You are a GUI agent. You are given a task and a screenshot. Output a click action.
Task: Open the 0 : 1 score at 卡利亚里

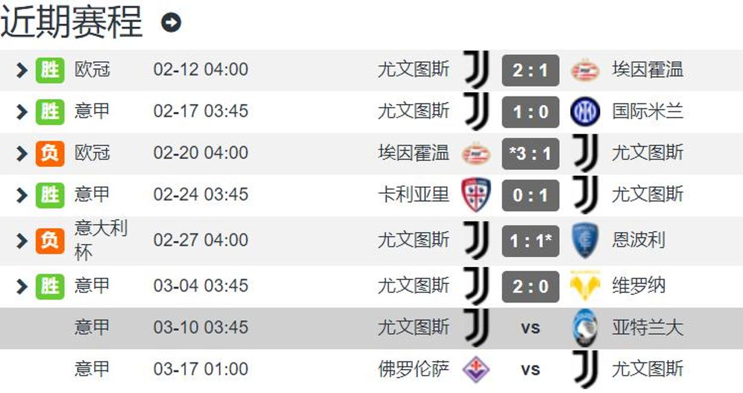coord(530,195)
